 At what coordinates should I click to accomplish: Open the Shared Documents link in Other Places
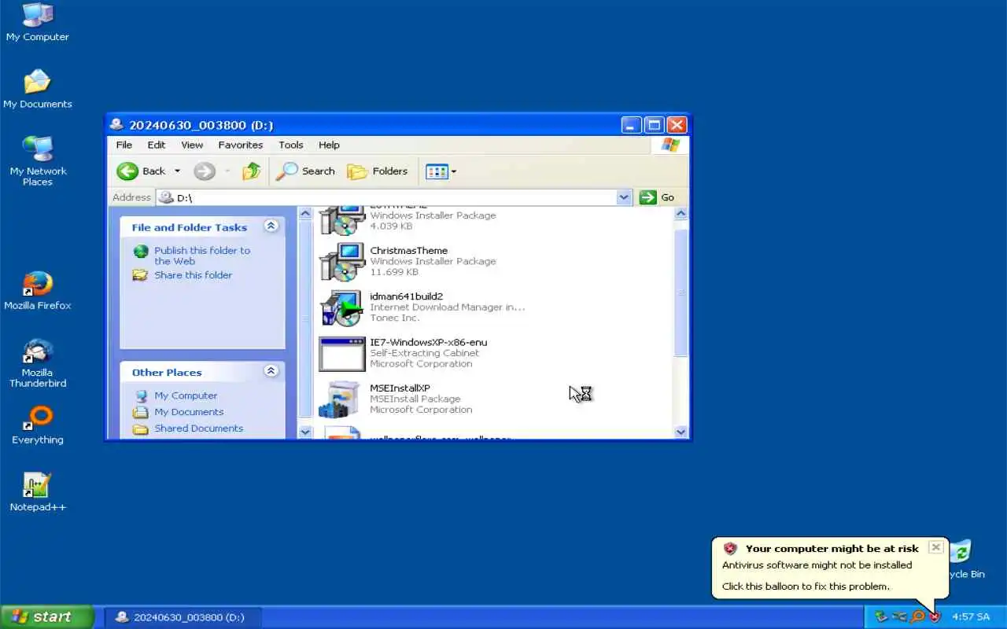point(199,429)
